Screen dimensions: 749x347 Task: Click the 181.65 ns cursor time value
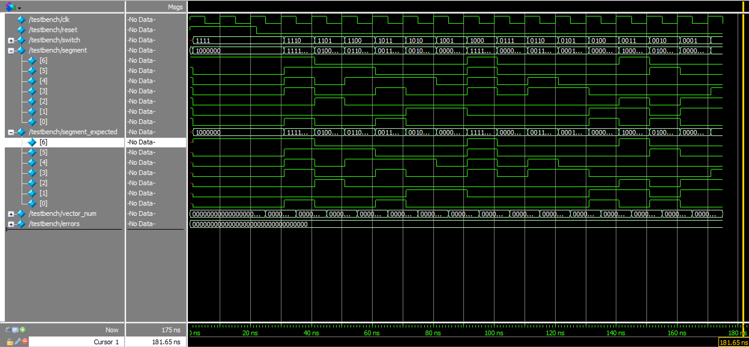166,342
